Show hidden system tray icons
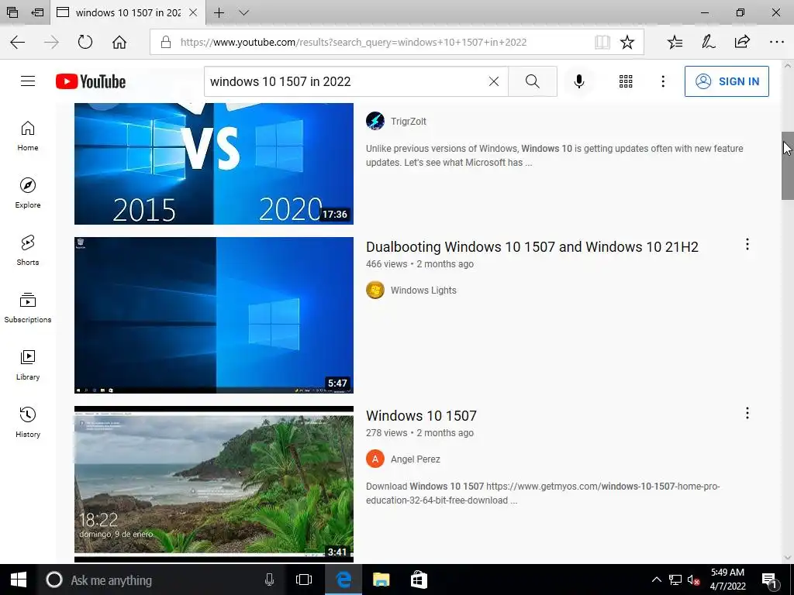The width and height of the screenshot is (794, 595). tap(656, 580)
